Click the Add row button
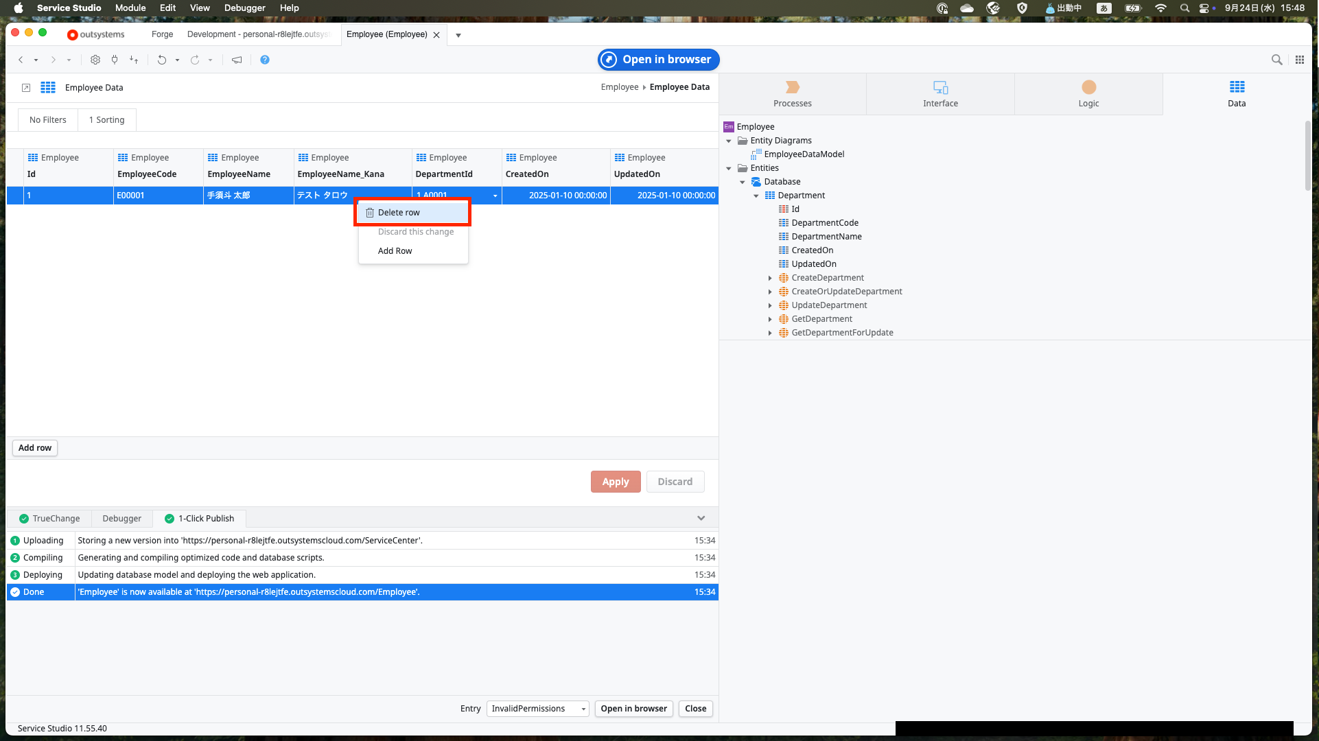The width and height of the screenshot is (1319, 741). click(x=35, y=448)
